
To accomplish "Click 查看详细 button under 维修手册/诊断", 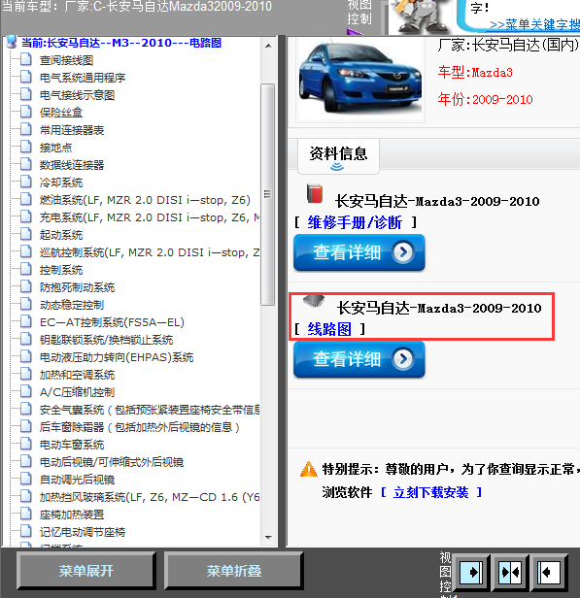I will [359, 252].
